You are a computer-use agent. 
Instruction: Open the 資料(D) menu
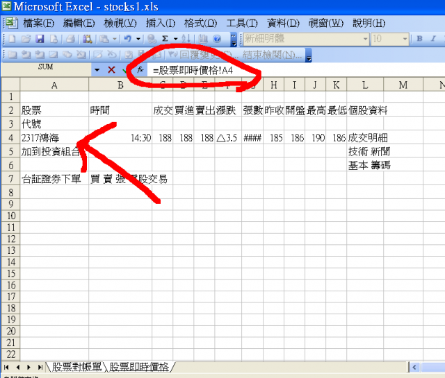point(283,23)
